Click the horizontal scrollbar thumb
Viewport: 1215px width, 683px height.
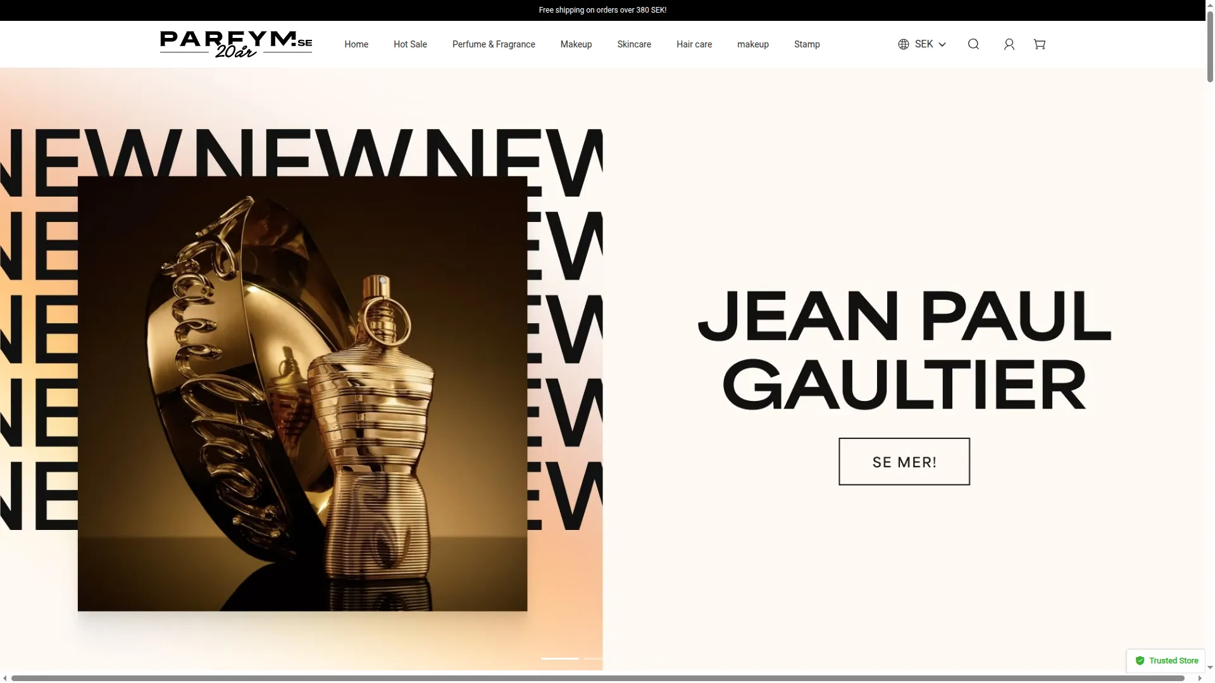tap(597, 678)
